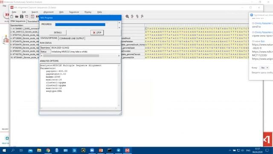273x154 pixels.
Task: Click the run status horizontal scrollbar
Action: click(x=71, y=56)
